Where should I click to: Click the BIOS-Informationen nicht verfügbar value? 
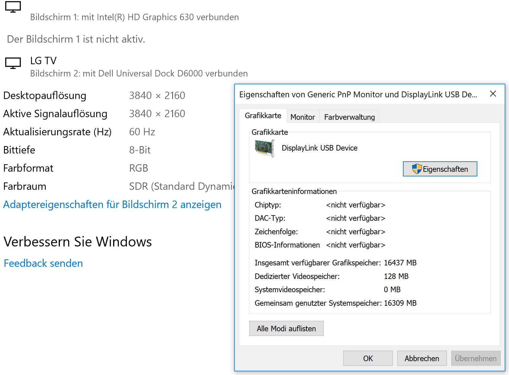(356, 245)
